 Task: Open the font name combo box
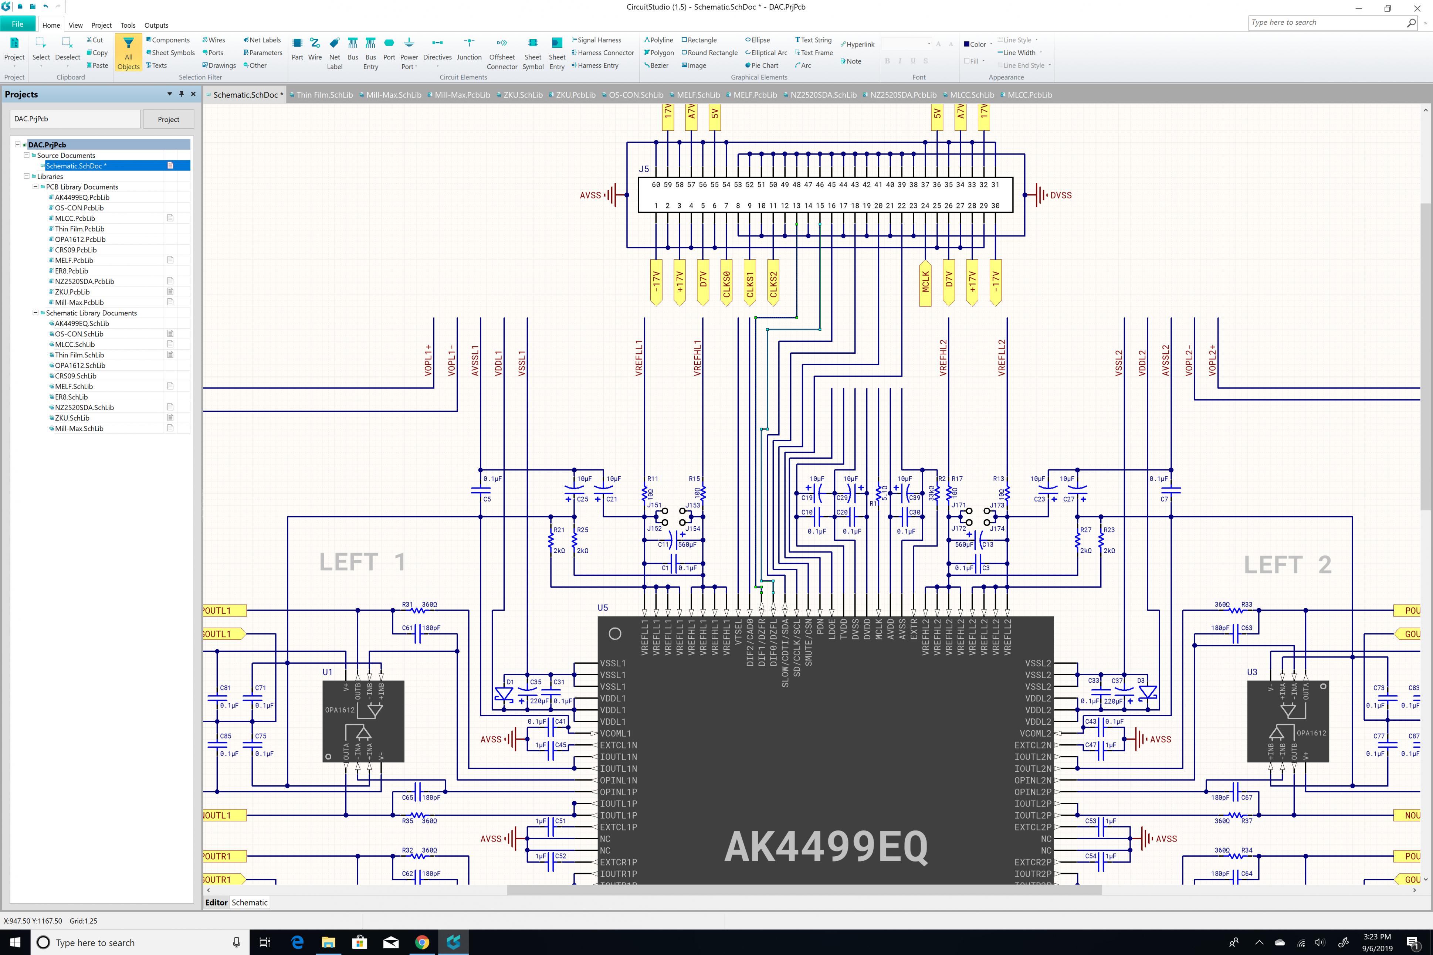[x=907, y=44]
